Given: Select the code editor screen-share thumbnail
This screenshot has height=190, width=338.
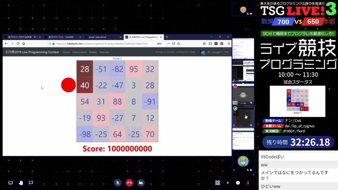Looking at the screenshot, I should [x=243, y=71].
